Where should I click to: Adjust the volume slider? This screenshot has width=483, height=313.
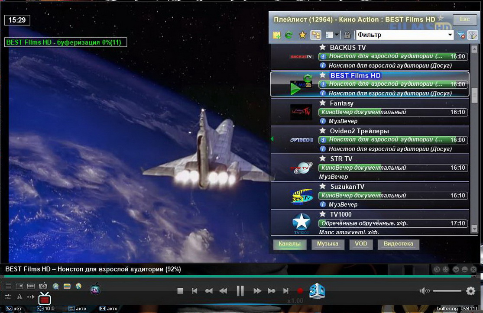pyautogui.click(x=447, y=291)
